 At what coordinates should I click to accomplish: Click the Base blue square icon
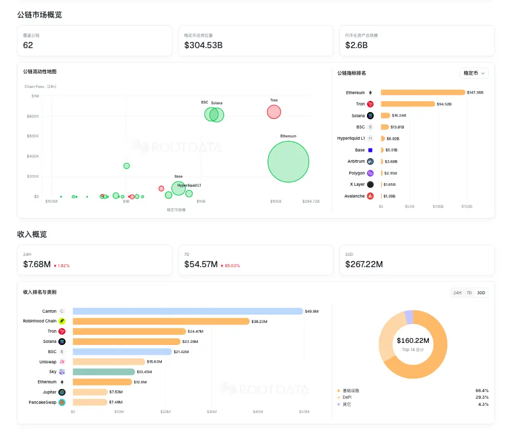(371, 150)
